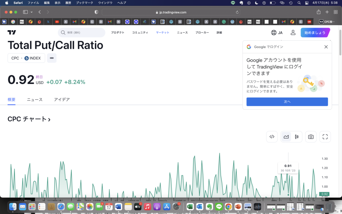Click the TradingView search field
This screenshot has height=214, width=342.
coord(81,32)
